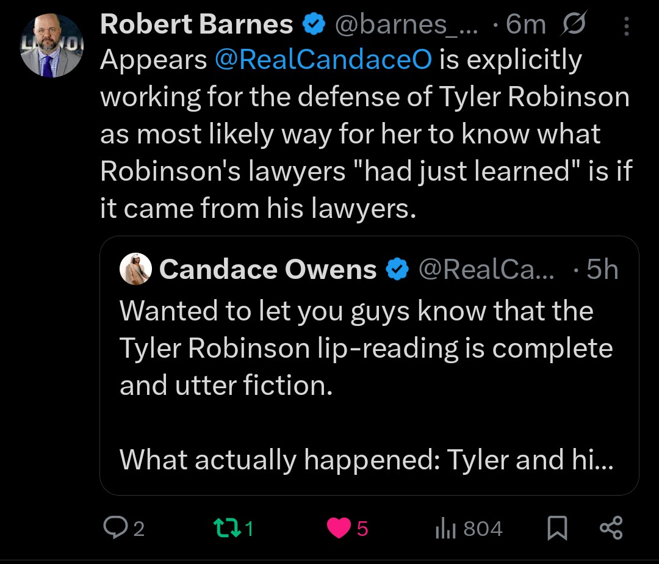Open Robert Barnes profile picture

point(51,46)
